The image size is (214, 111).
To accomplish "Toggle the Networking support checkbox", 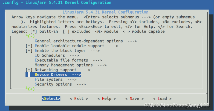I will 29,70.
